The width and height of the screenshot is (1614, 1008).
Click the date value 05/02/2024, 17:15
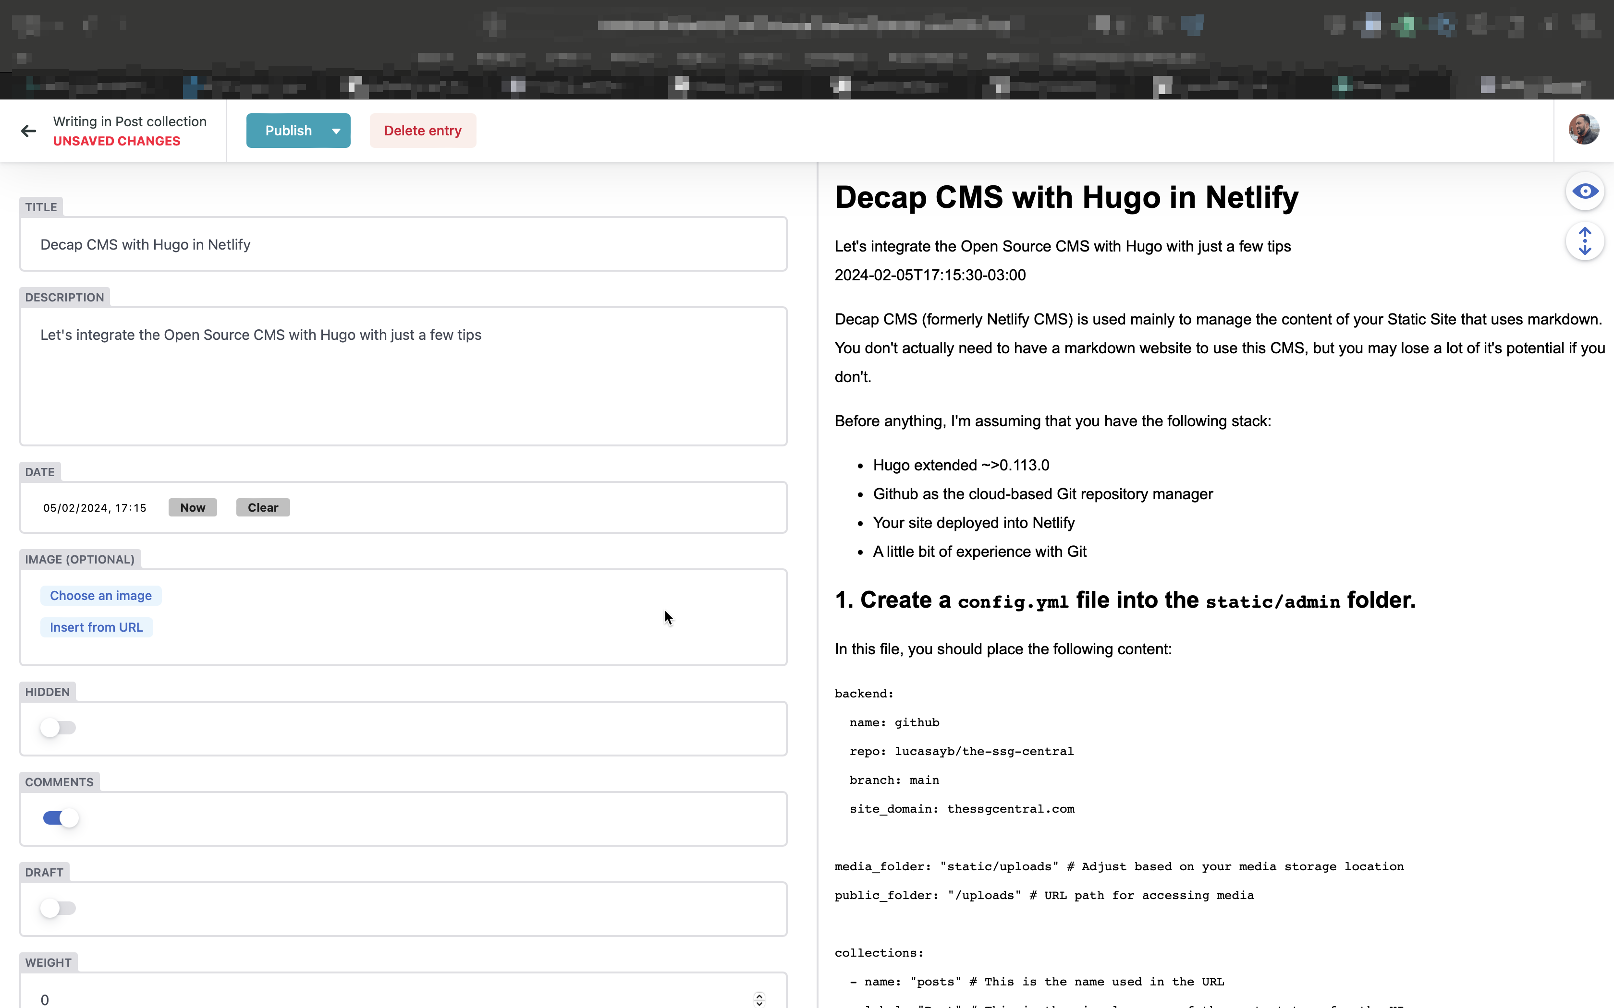coord(95,508)
